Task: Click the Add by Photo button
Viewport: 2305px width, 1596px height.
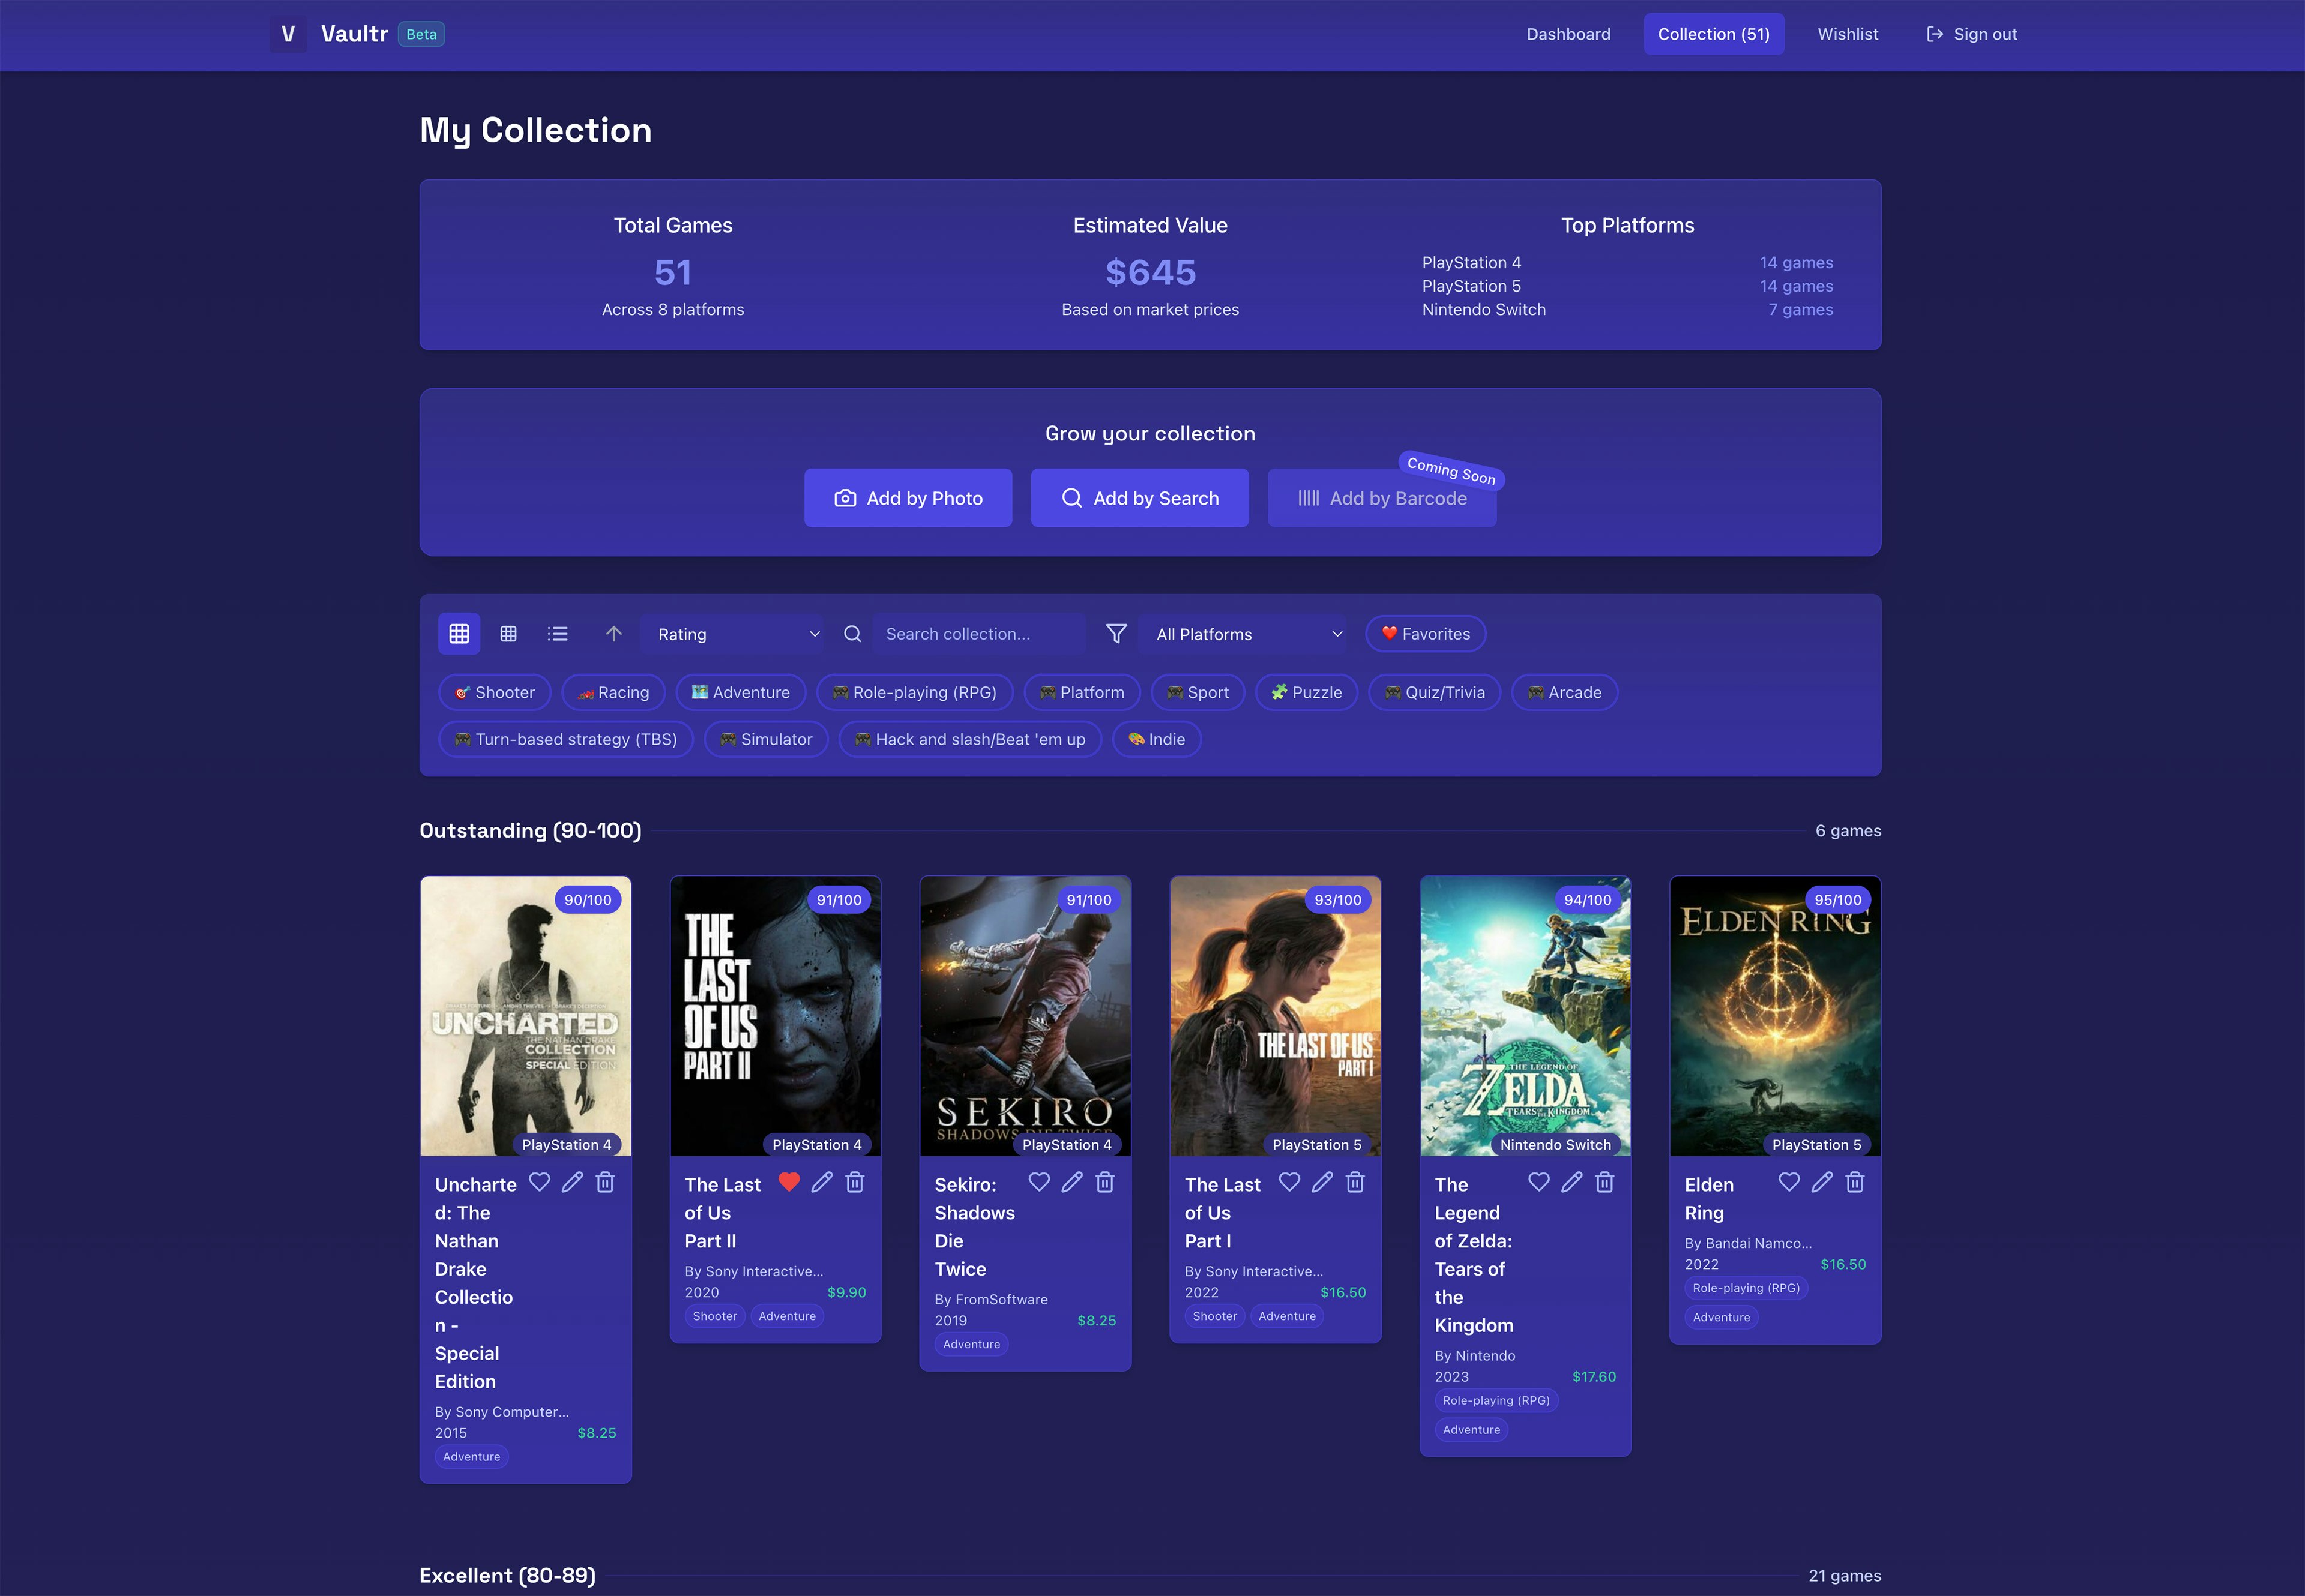Action: click(908, 498)
